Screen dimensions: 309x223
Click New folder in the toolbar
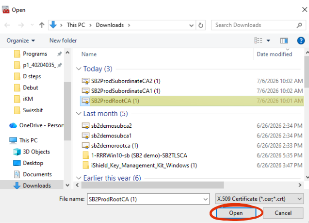pyautogui.click(x=63, y=41)
